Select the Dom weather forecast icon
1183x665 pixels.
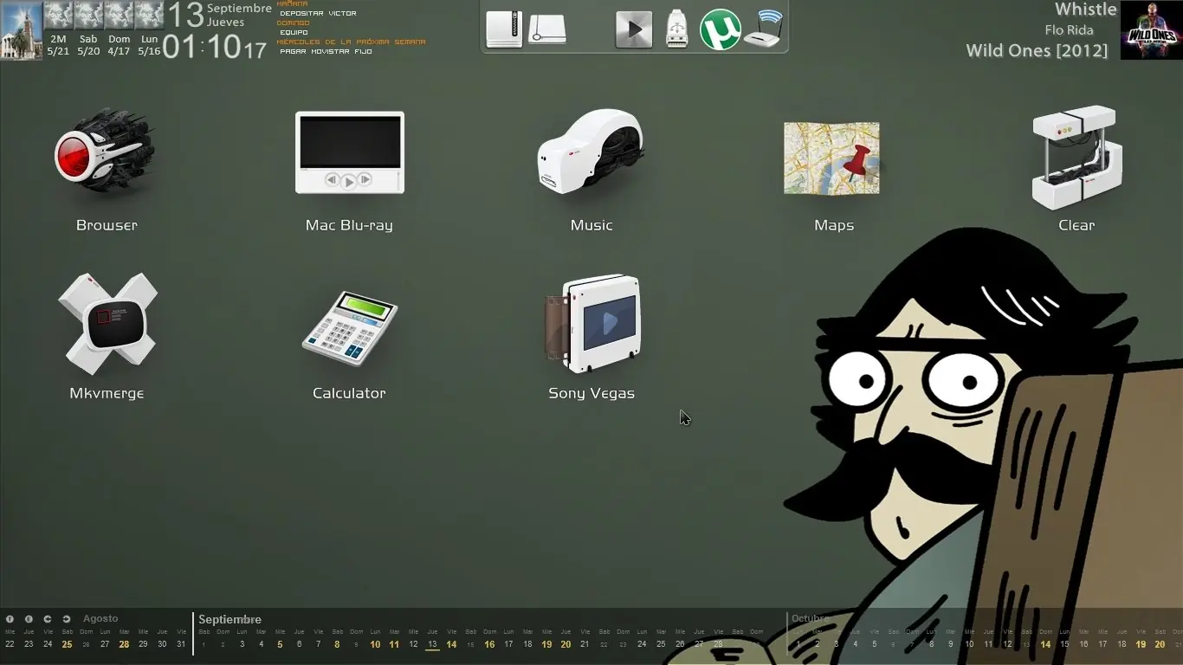click(119, 16)
